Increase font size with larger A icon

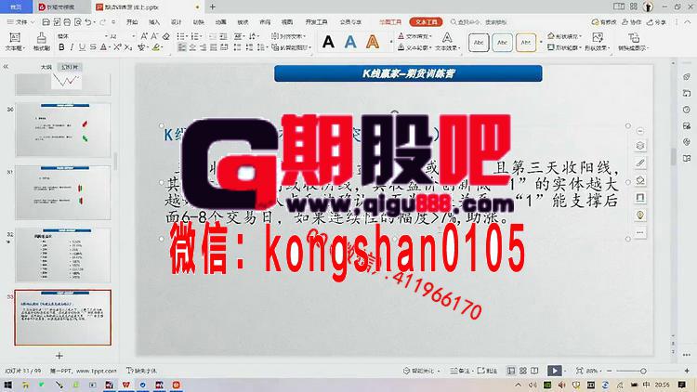pyautogui.click(x=144, y=36)
